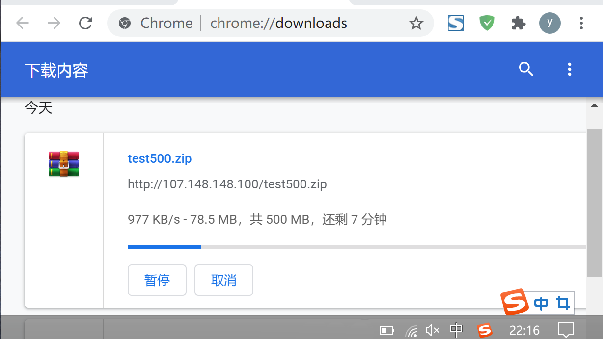603x339 pixels.
Task: Open the downloads page more-actions menu
Action: click(570, 69)
